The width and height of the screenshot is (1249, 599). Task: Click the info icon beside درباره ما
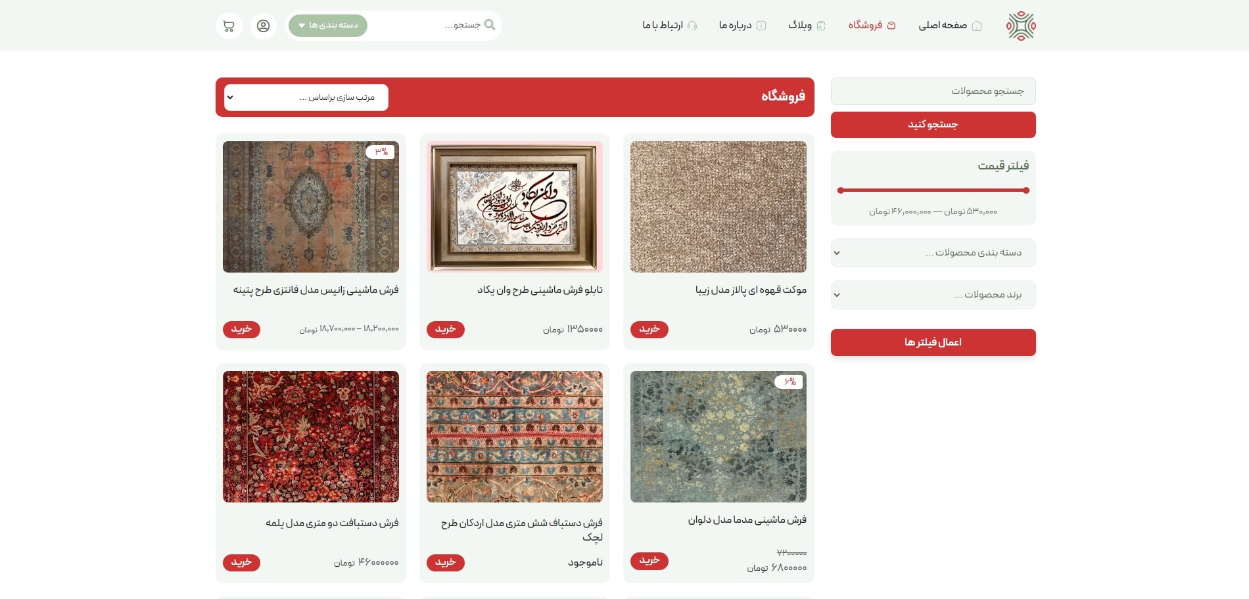point(761,26)
